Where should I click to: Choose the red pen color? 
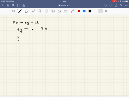(x=79, y=11)
